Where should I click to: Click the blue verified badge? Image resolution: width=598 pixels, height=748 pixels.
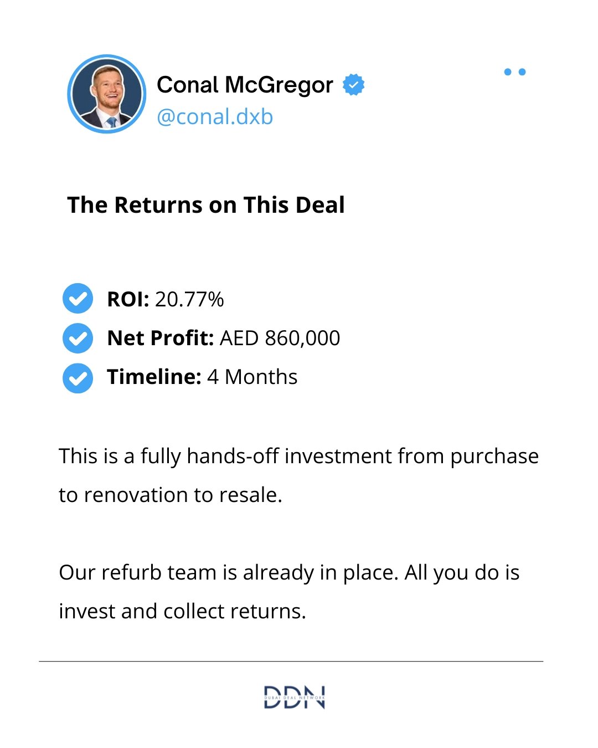[353, 85]
